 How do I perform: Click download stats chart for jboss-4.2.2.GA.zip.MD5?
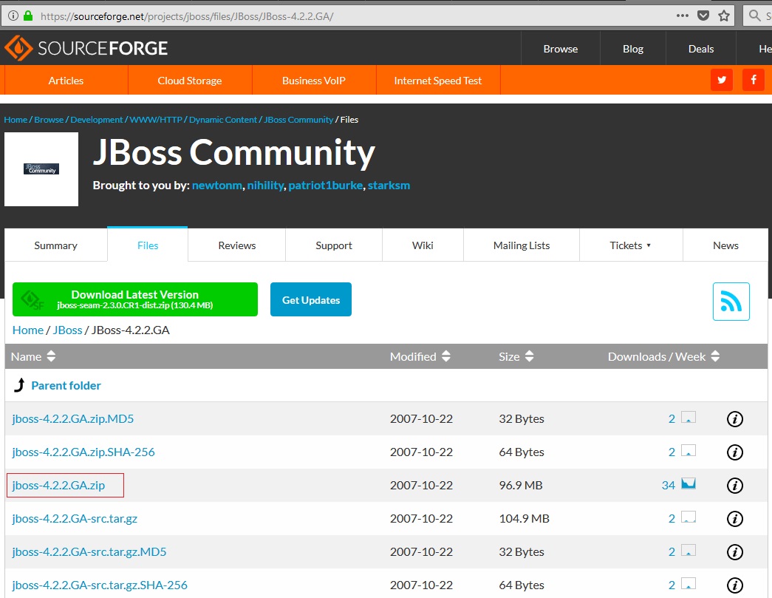[x=689, y=417]
